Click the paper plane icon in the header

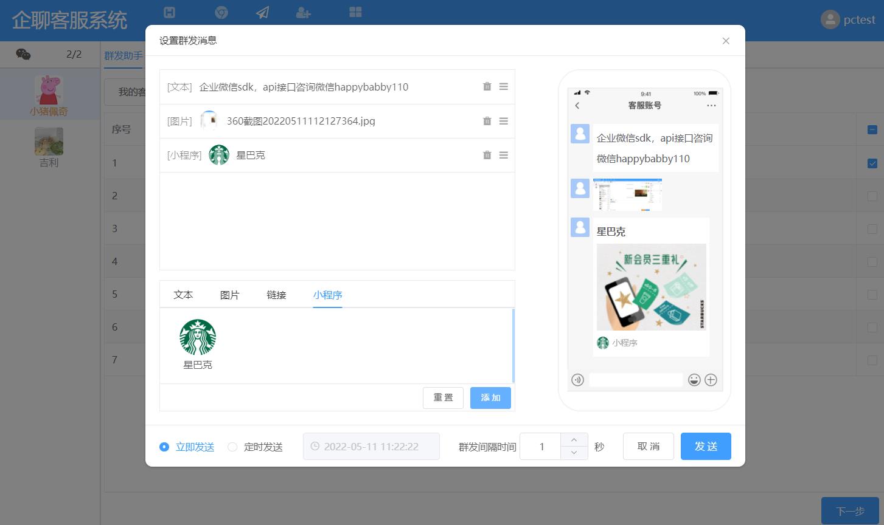262,12
